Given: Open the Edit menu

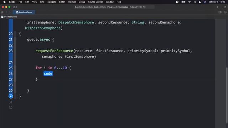Looking at the screenshot, I should point(27,2).
